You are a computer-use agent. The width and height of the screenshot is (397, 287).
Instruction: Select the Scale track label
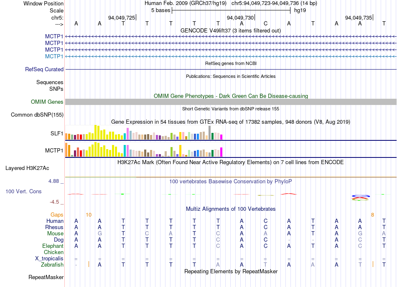(x=56, y=10)
